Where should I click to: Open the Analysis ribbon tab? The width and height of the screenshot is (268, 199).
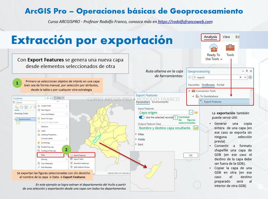(210, 37)
